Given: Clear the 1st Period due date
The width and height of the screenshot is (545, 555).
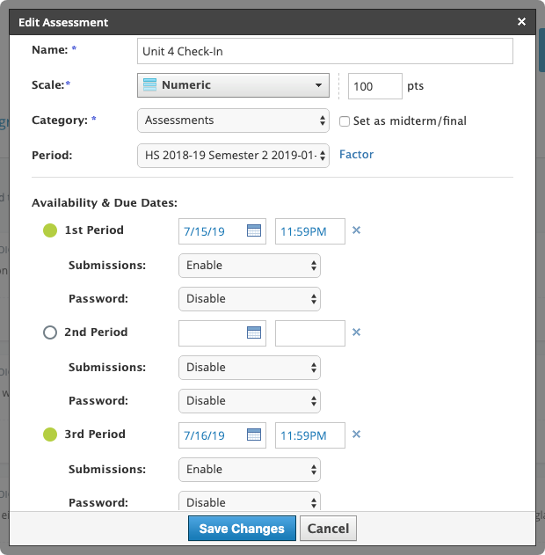Looking at the screenshot, I should pyautogui.click(x=356, y=231).
